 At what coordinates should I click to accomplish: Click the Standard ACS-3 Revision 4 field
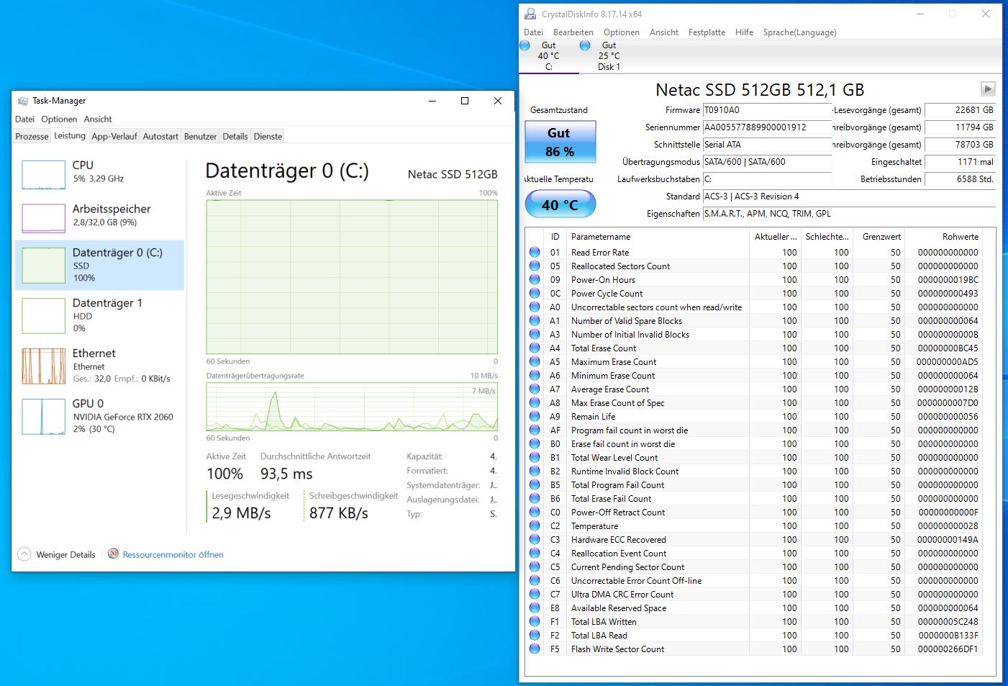[x=849, y=197]
